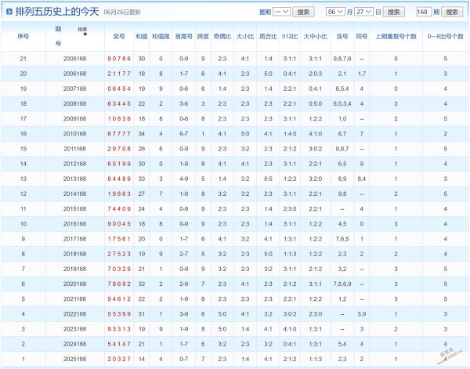Click the 搜索 button after the 期 label
The width and height of the screenshot is (470, 369).
coord(452,12)
